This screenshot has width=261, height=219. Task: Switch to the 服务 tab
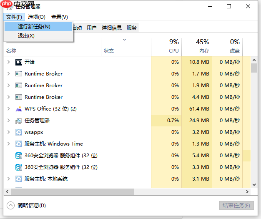pos(131,28)
